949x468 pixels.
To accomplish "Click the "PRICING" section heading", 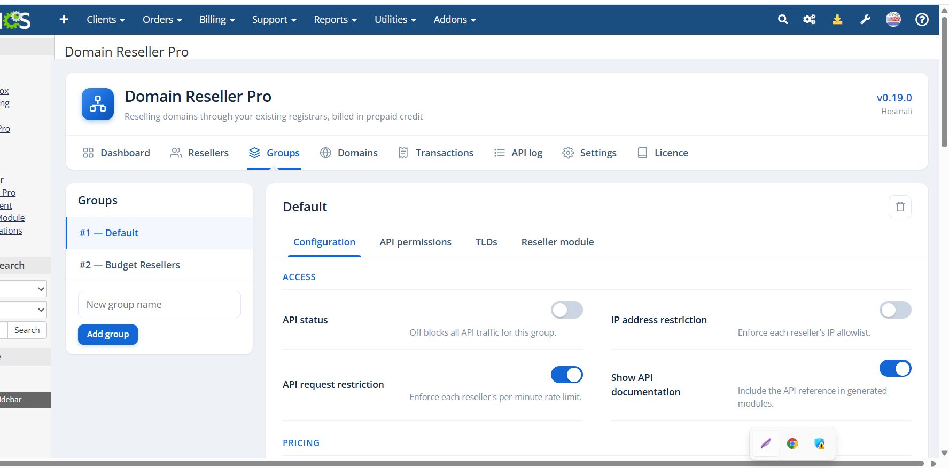I will pos(301,443).
